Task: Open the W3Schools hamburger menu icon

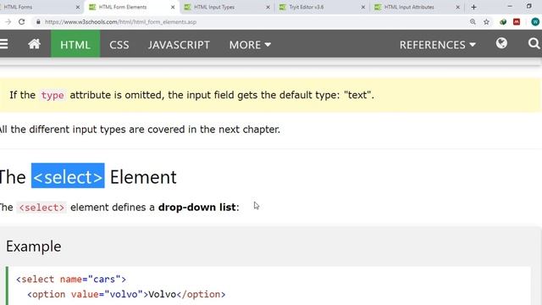Action: (x=3, y=44)
